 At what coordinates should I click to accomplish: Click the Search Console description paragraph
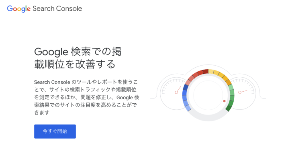click(x=87, y=97)
